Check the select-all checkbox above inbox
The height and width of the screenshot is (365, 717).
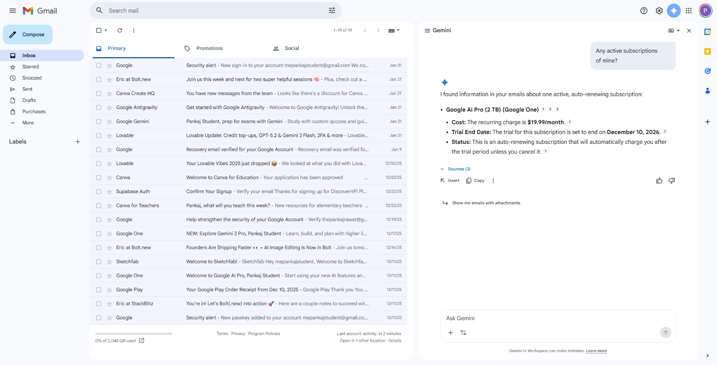point(99,30)
